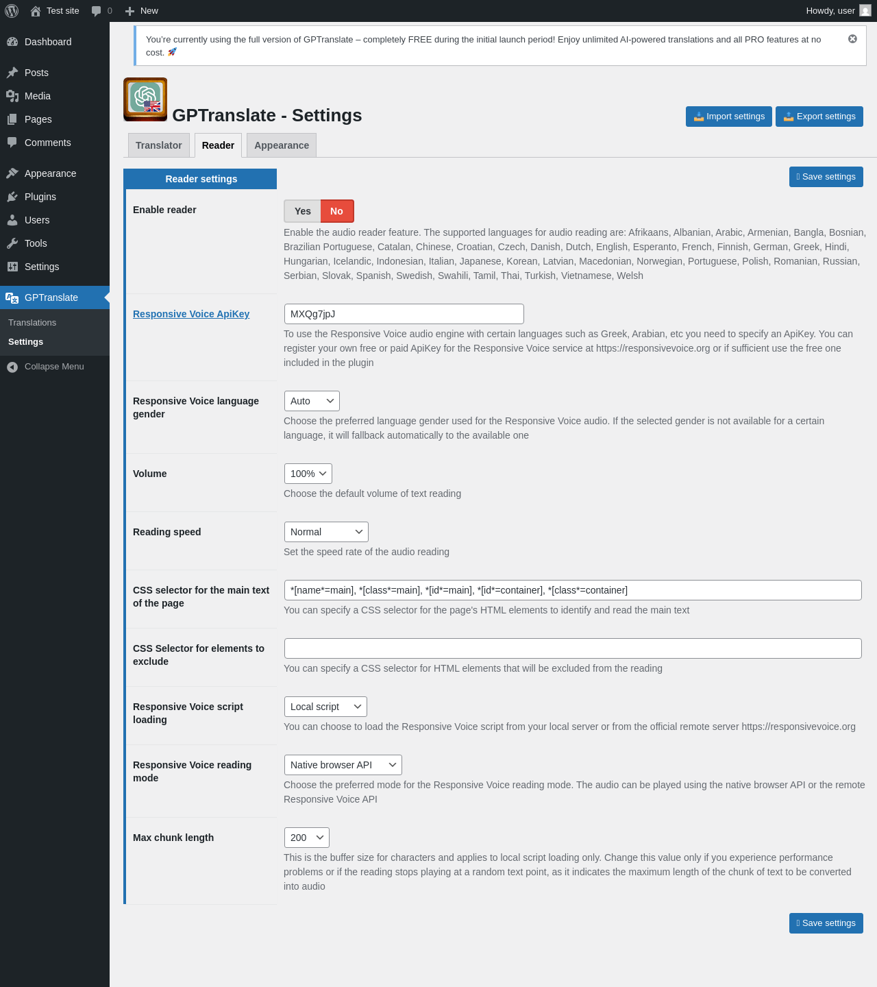Click the Dashboard gauge icon
Image resolution: width=877 pixels, height=987 pixels.
click(12, 42)
